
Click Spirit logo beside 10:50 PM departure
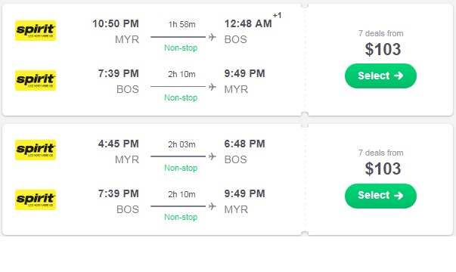pyautogui.click(x=36, y=30)
